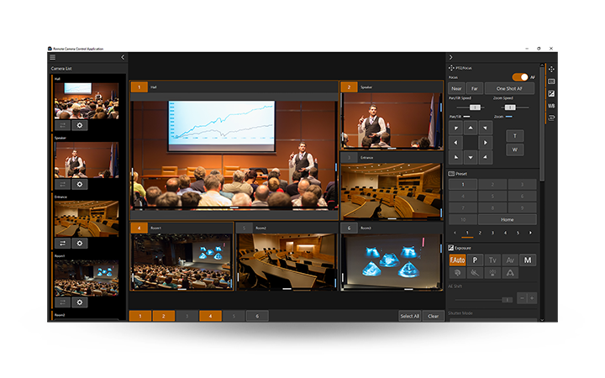Switch to preset page 2
605x378 pixels.
click(x=480, y=232)
